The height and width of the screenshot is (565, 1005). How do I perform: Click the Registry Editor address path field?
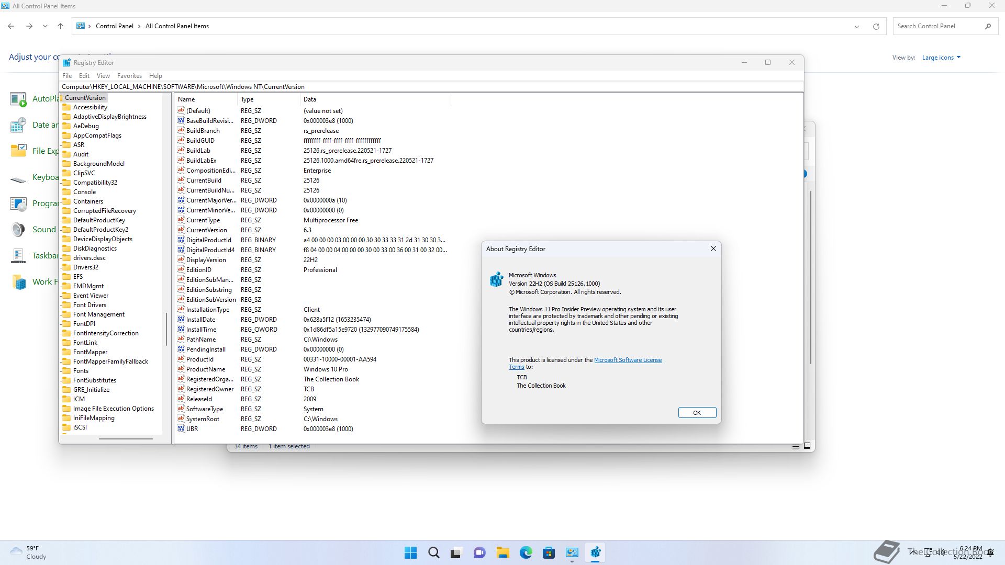(x=432, y=87)
